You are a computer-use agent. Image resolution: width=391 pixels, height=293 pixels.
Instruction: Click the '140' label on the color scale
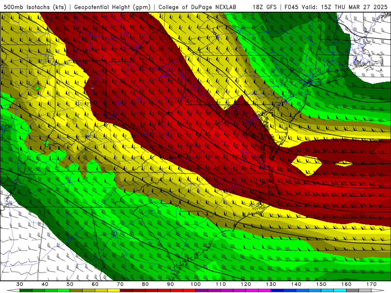point(296,284)
